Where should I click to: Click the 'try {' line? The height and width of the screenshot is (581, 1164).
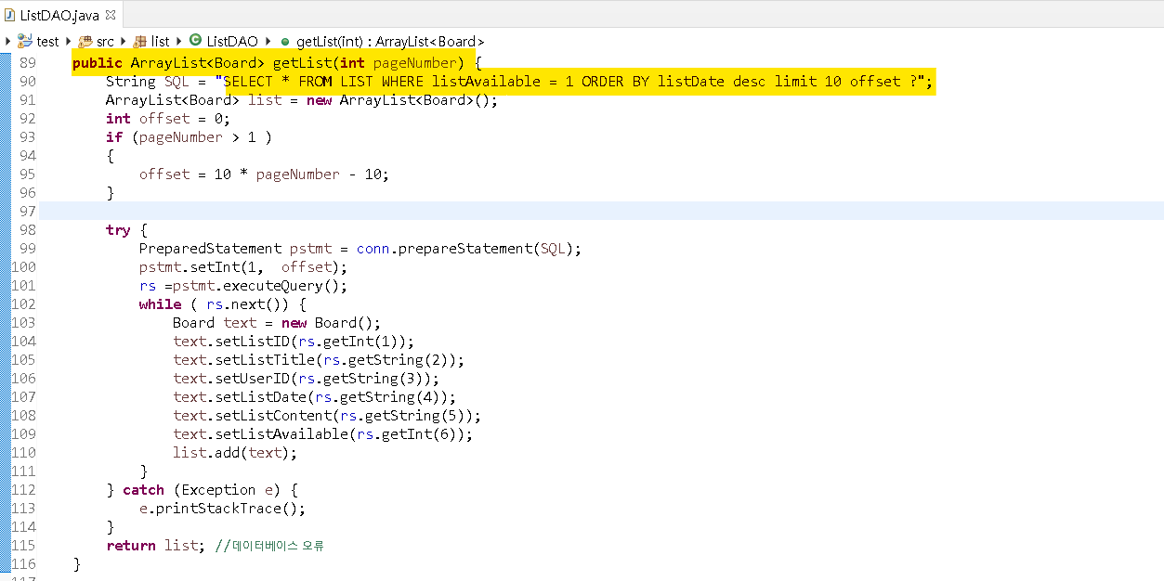tap(126, 229)
